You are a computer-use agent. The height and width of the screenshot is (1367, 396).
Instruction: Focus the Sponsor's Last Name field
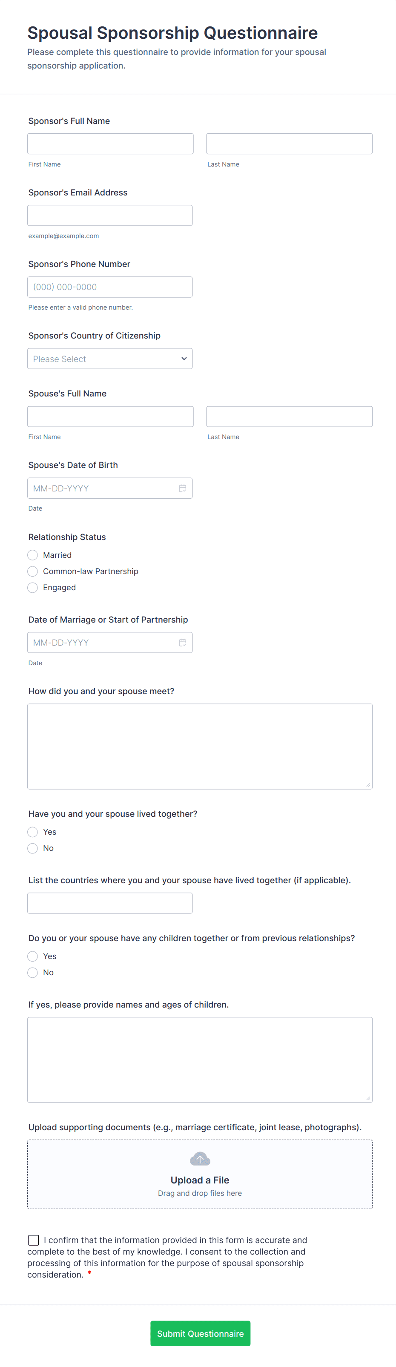point(289,144)
